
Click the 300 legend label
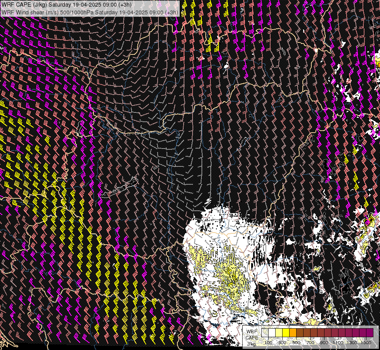pyautogui.click(x=282, y=343)
